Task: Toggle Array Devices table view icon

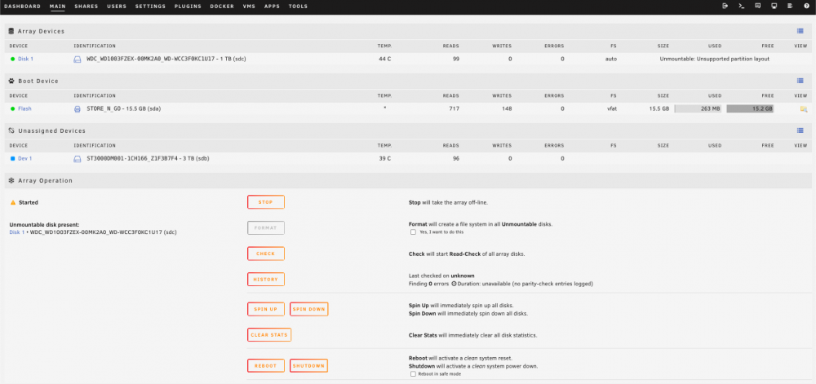Action: tap(800, 31)
